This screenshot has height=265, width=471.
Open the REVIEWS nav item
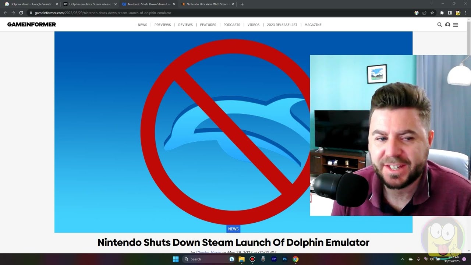[185, 25]
